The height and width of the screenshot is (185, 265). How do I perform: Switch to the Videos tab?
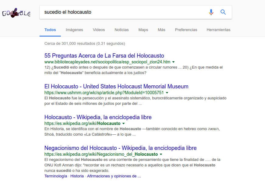pyautogui.click(x=99, y=30)
